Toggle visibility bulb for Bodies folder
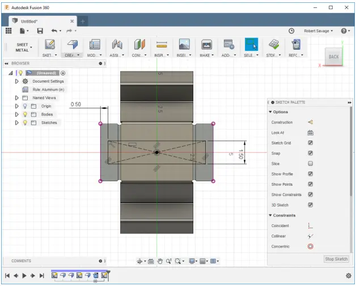Screen dimensions: 356x286 click(25, 114)
